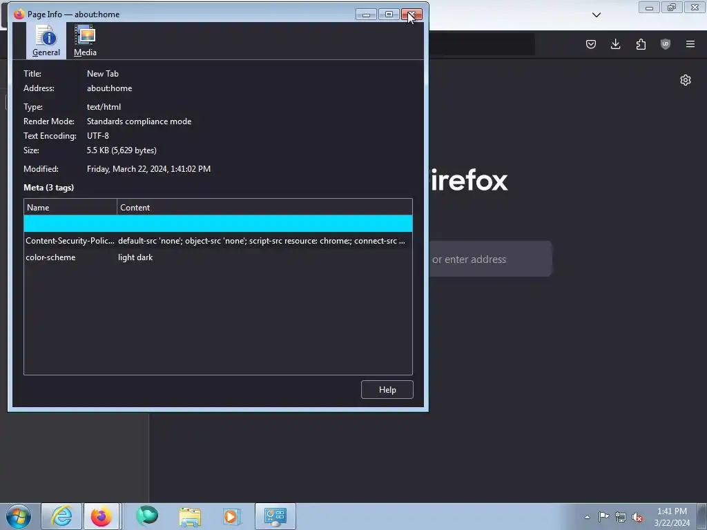707x530 pixels.
Task: Click the Size value 5.5 KB (5,629 bytes)
Action: pos(122,150)
